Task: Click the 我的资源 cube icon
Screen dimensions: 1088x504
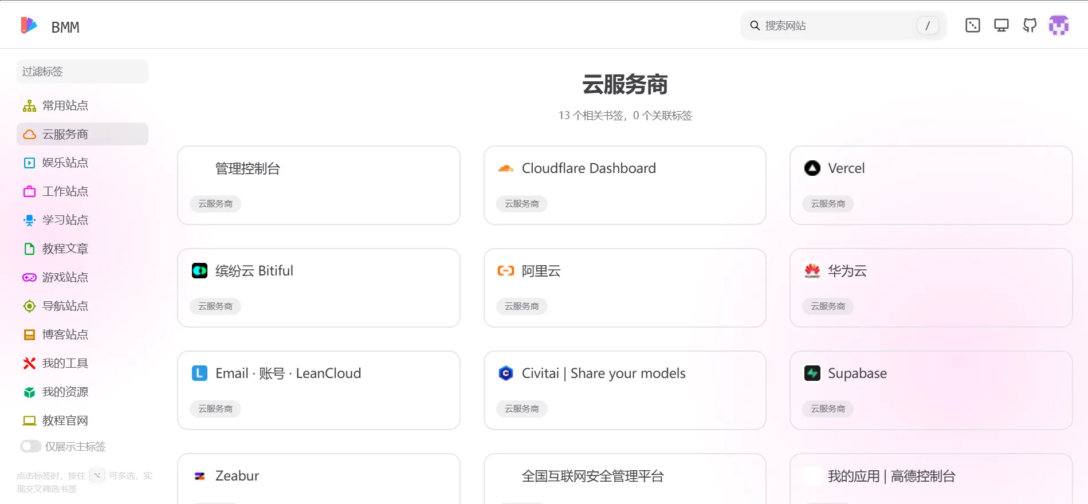Action: pyautogui.click(x=29, y=392)
